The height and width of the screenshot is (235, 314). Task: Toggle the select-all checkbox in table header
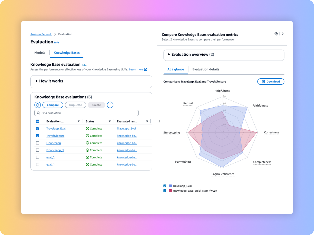(37, 121)
